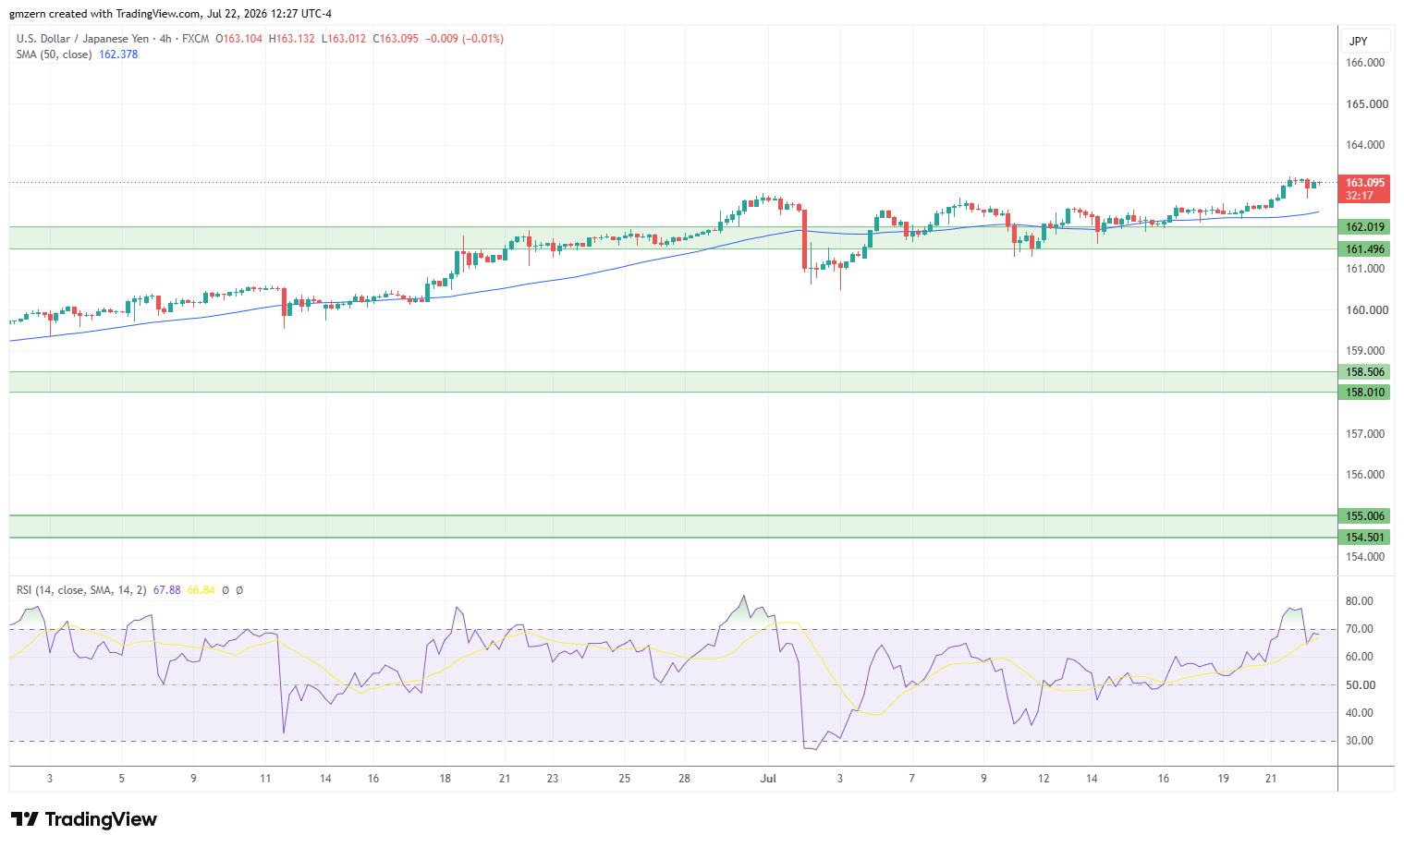The height and width of the screenshot is (847, 1404).
Task: Click the RSI 70.00 scale label
Action: point(1359,629)
